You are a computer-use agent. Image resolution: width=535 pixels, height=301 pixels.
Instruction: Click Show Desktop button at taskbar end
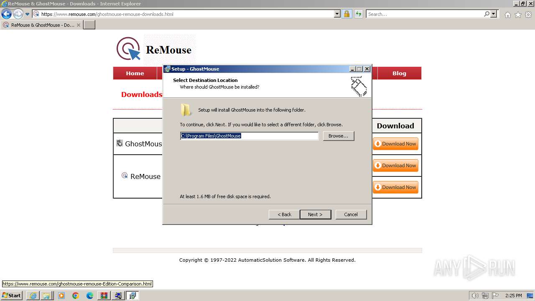tap(530, 296)
